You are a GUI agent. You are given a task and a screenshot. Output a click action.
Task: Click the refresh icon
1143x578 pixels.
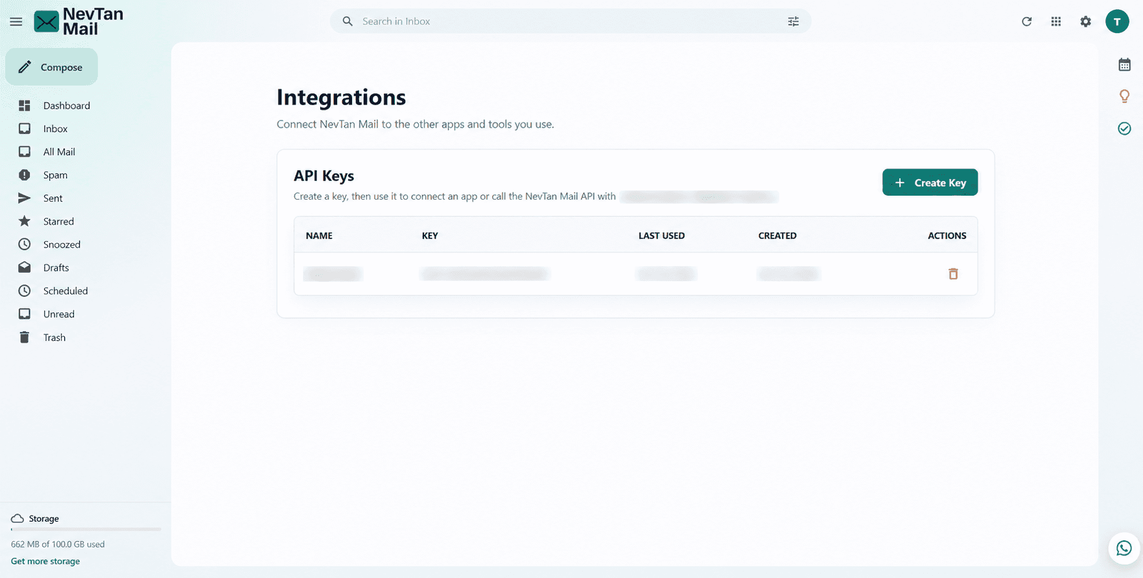pos(1027,21)
